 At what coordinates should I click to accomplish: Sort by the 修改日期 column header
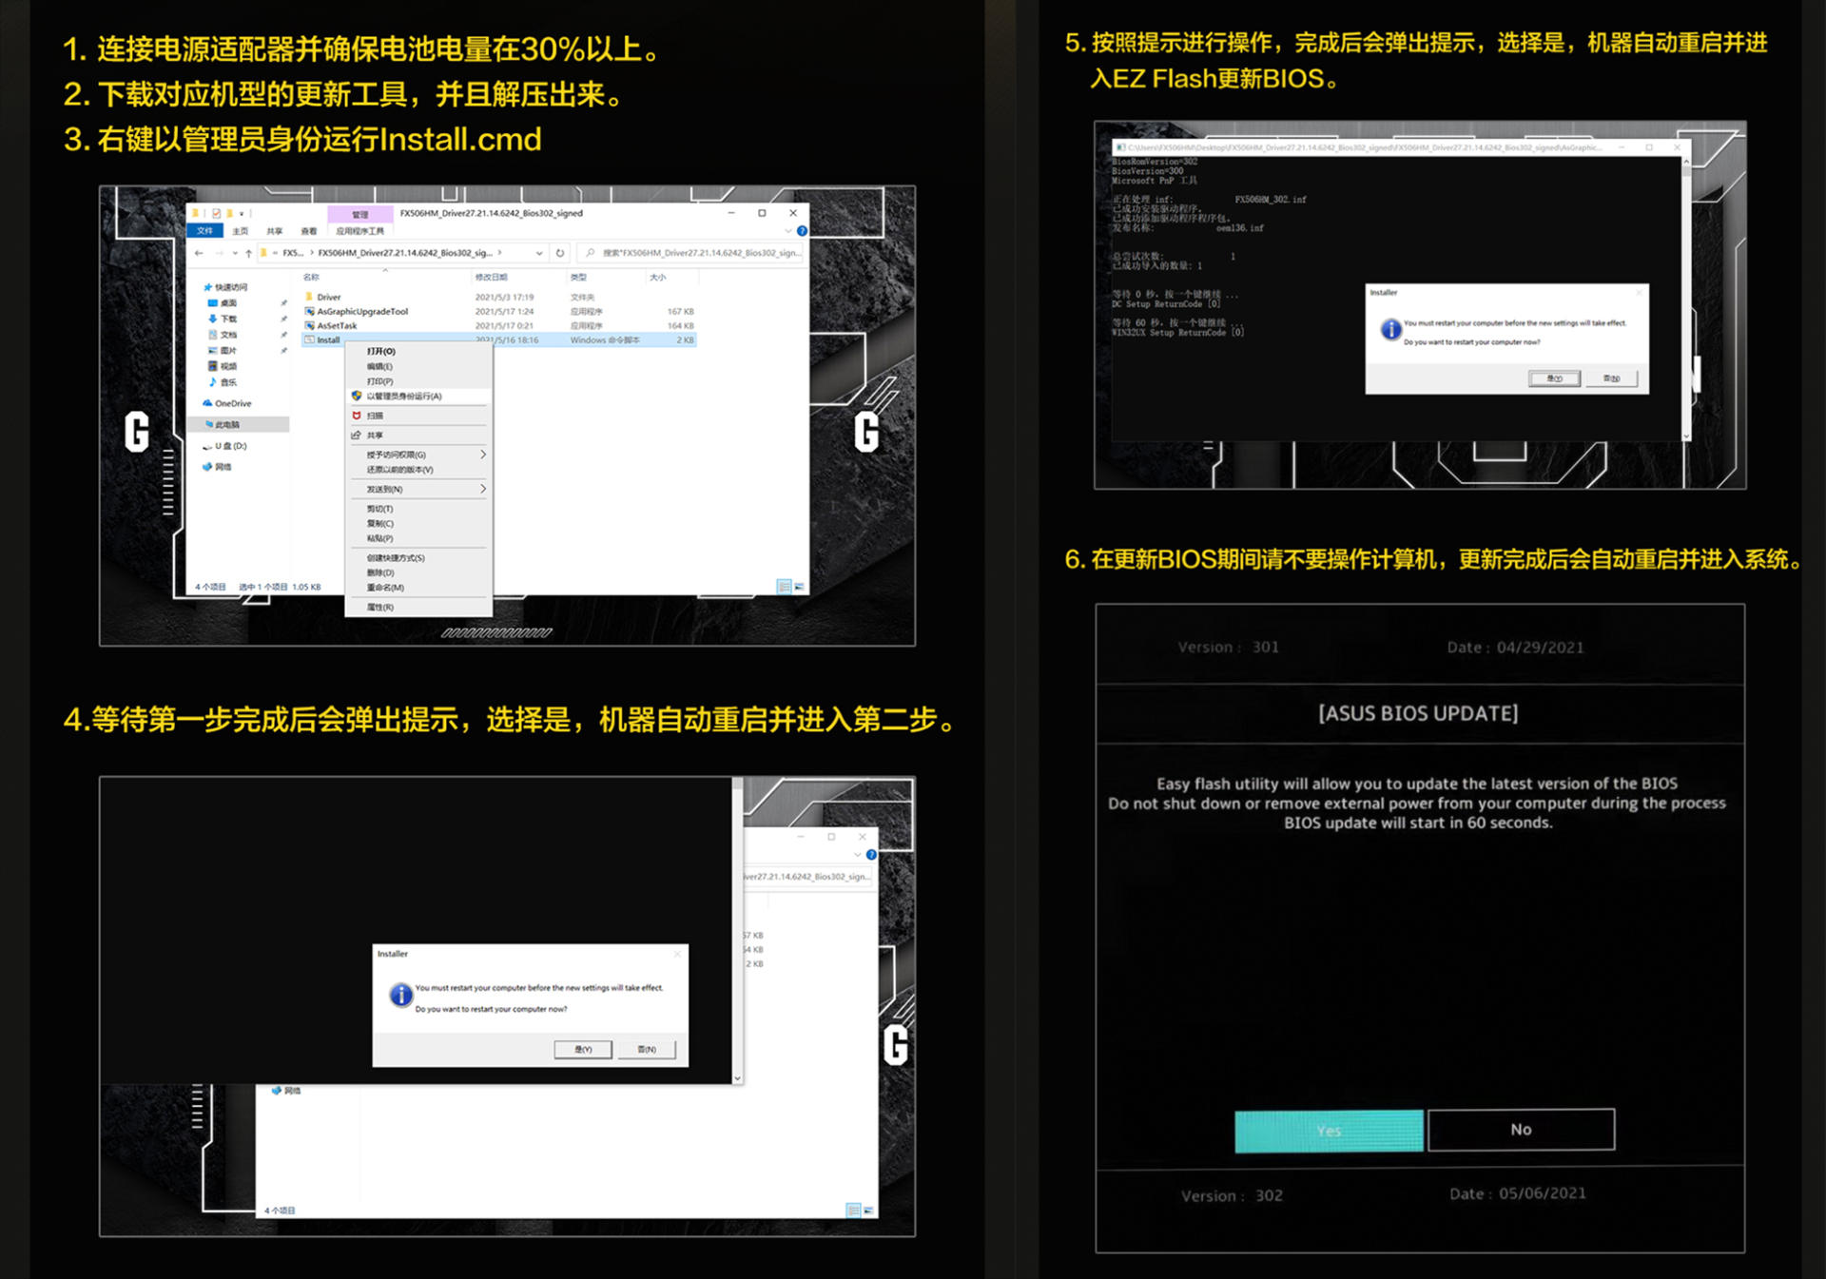[x=491, y=277]
